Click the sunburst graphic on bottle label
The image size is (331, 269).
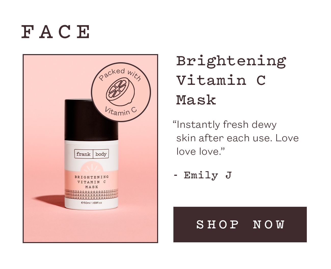(x=91, y=168)
